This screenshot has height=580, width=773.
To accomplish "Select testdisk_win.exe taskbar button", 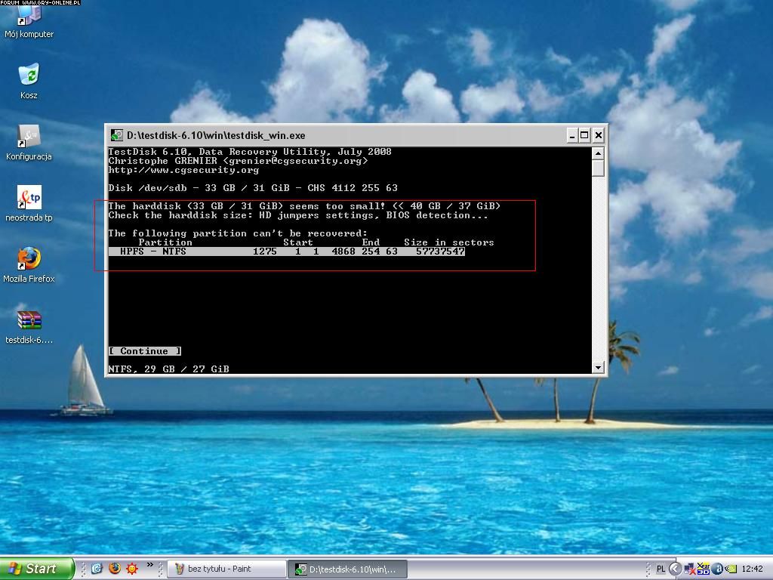I will (347, 569).
